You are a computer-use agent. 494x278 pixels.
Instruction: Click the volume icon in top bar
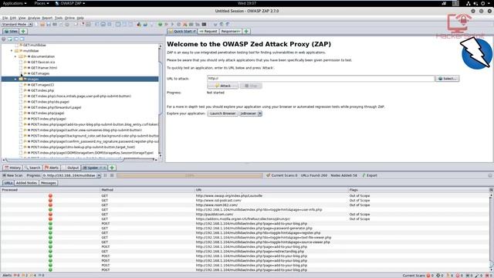coord(475,3)
